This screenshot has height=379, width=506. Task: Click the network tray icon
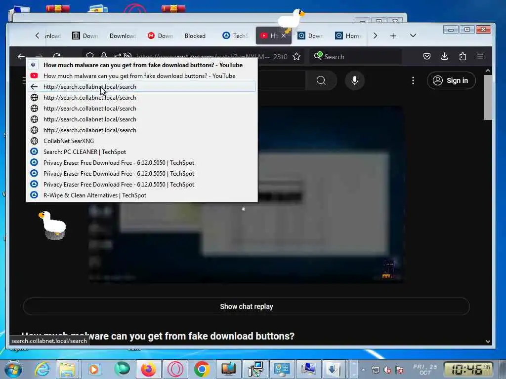[376, 370]
